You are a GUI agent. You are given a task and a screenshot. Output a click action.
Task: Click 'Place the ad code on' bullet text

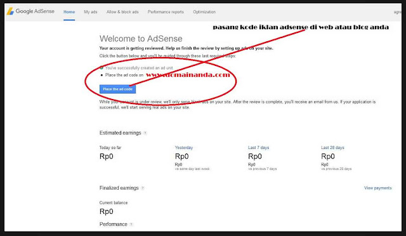tap(124, 75)
